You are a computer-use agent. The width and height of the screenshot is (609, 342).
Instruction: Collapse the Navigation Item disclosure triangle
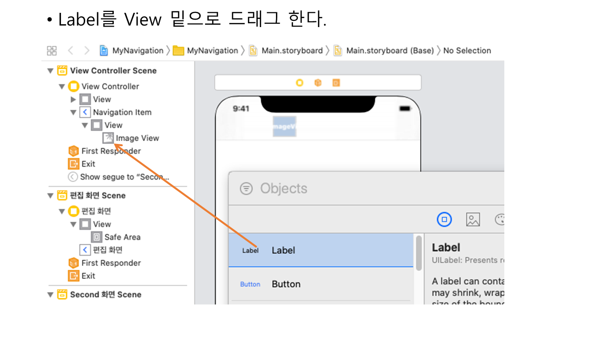click(x=73, y=113)
